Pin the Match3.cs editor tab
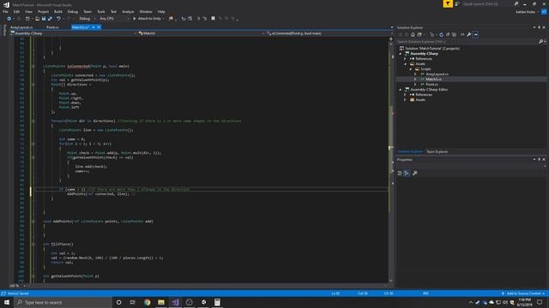The height and width of the screenshot is (308, 549). [94, 27]
